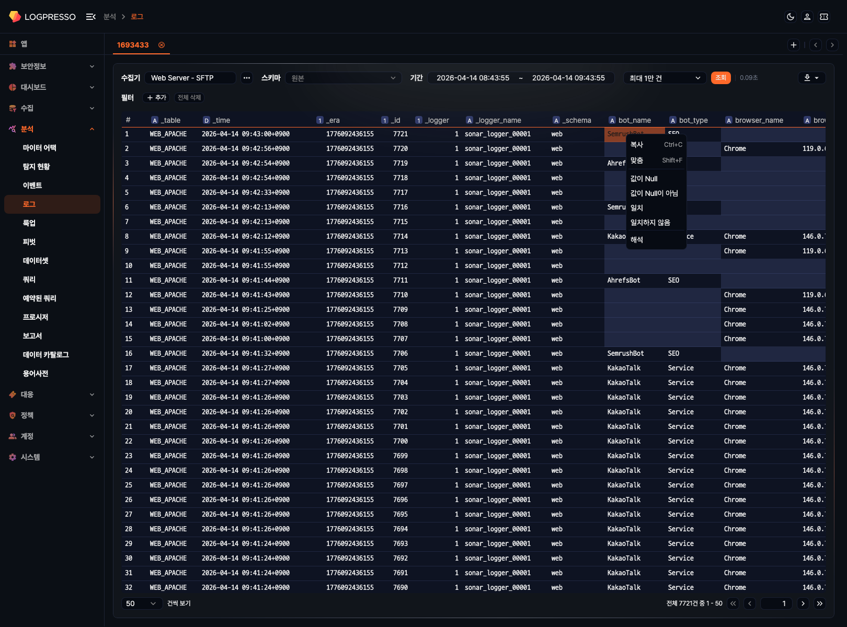Add a new tab with plus icon

tap(794, 45)
